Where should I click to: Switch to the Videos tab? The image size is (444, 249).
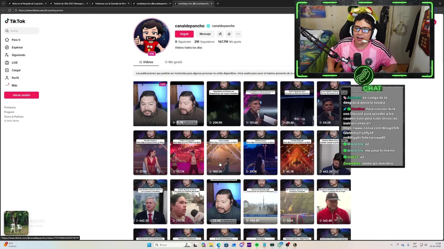[x=146, y=62]
